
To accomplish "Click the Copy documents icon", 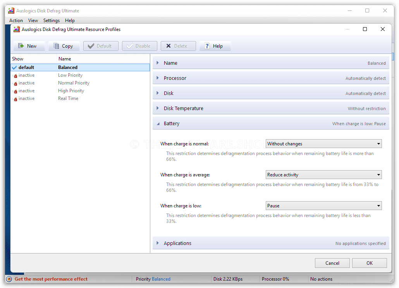I will (x=56, y=46).
